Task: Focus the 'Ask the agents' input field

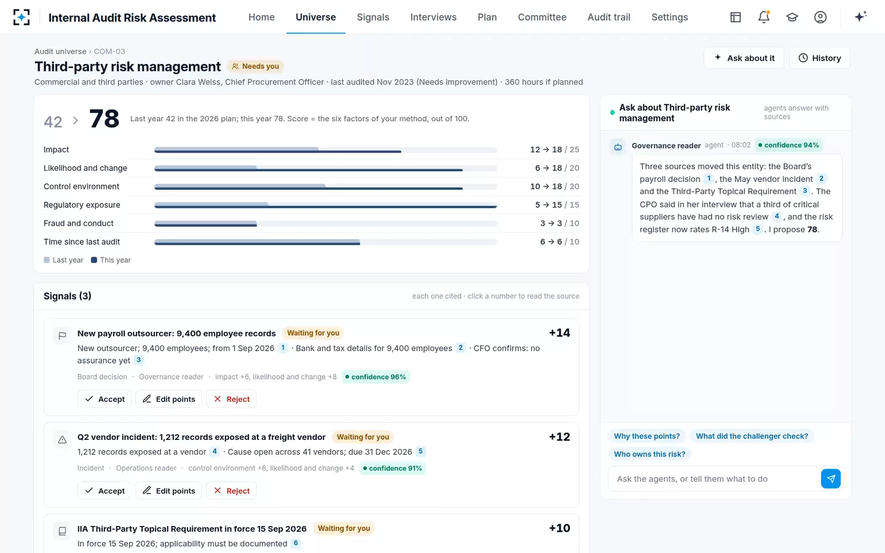Action: pyautogui.click(x=714, y=479)
